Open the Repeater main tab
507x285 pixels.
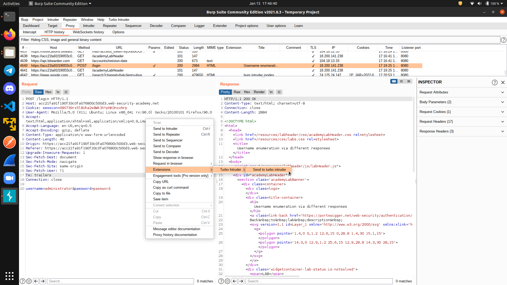pyautogui.click(x=110, y=26)
